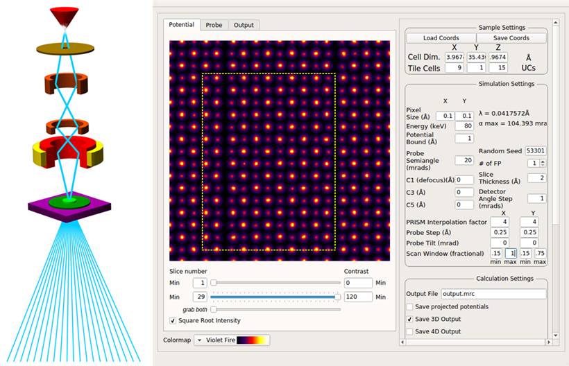The width and height of the screenshot is (569, 366).
Task: Toggle Square Root Intensity checkbox
Action: pos(173,321)
